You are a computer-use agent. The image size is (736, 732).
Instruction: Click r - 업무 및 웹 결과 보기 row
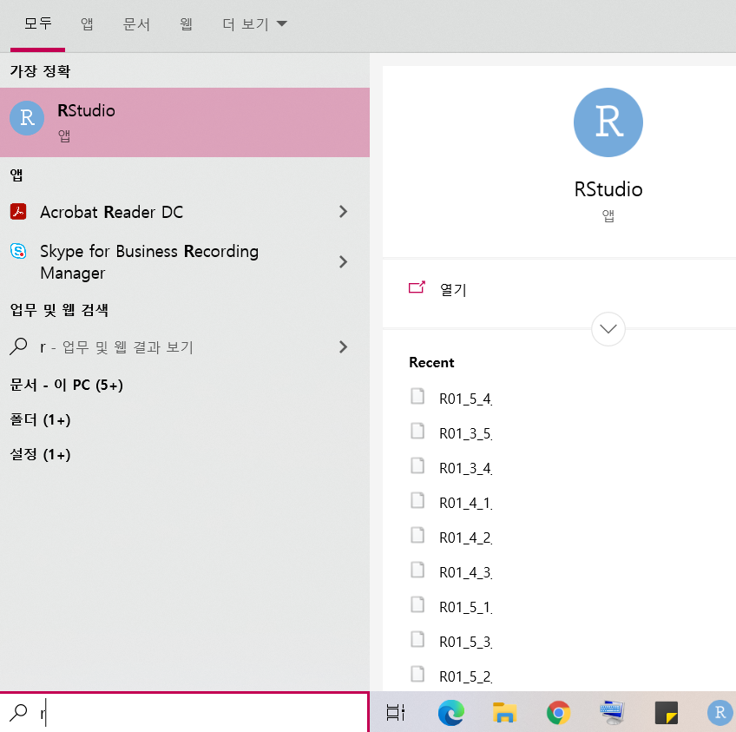point(185,347)
